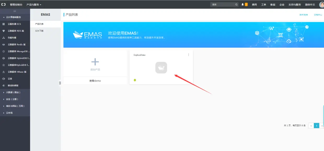
Task: Open the 简体中文 language selector
Action: (x=310, y=5)
